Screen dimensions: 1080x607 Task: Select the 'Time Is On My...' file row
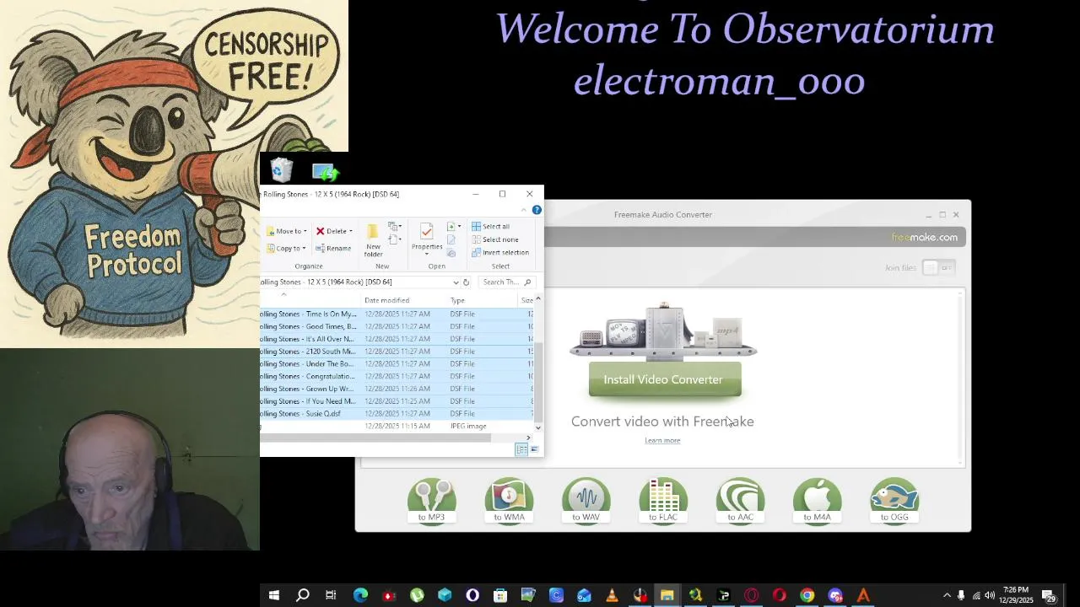click(x=397, y=314)
